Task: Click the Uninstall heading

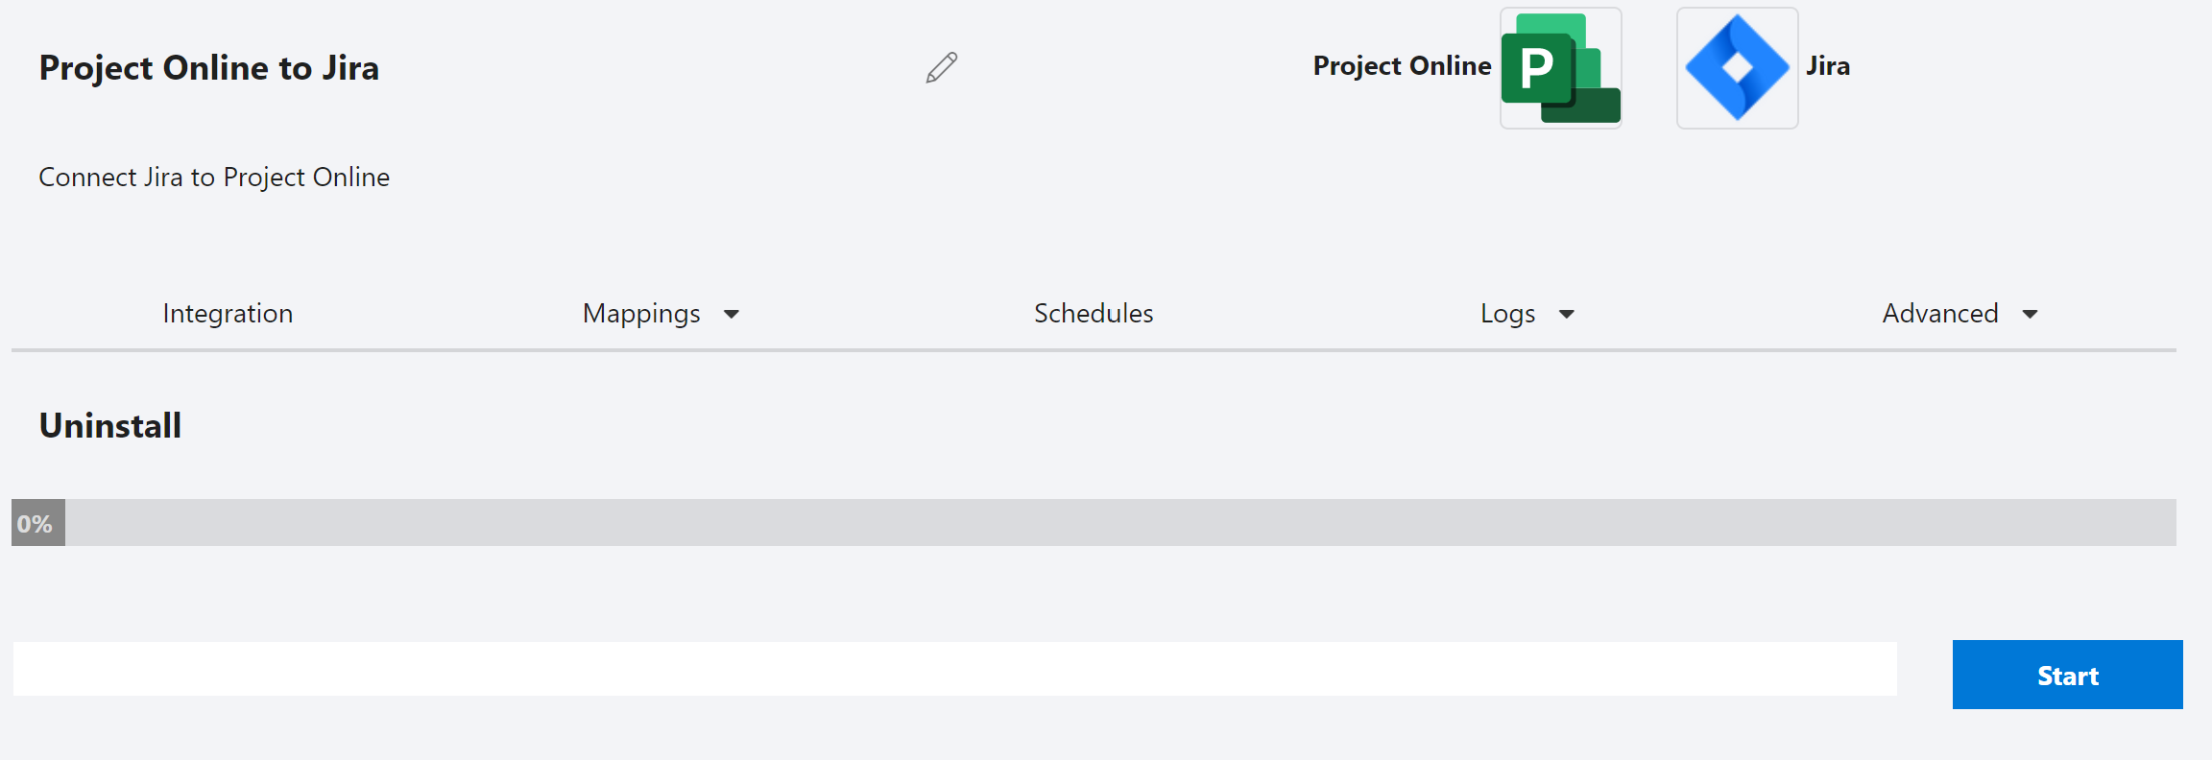Action: [x=109, y=425]
